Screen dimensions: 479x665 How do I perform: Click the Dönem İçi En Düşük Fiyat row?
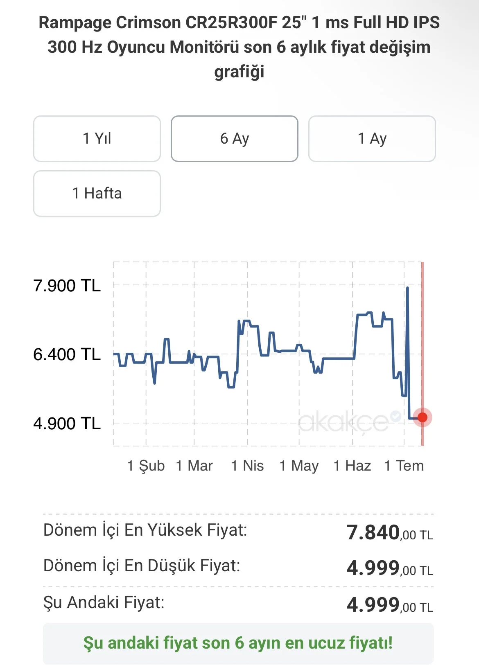[x=238, y=567]
